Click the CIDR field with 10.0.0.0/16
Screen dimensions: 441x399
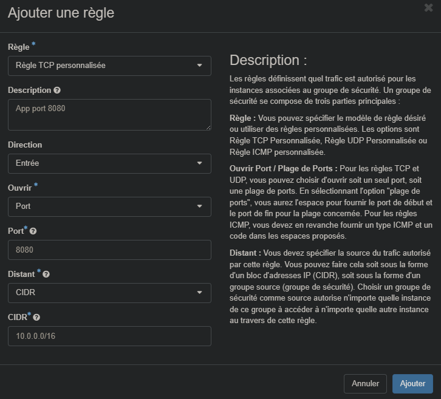click(x=109, y=336)
